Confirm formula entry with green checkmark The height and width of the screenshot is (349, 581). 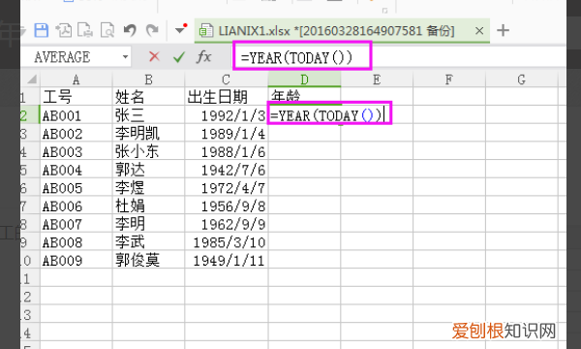pyautogui.click(x=179, y=57)
